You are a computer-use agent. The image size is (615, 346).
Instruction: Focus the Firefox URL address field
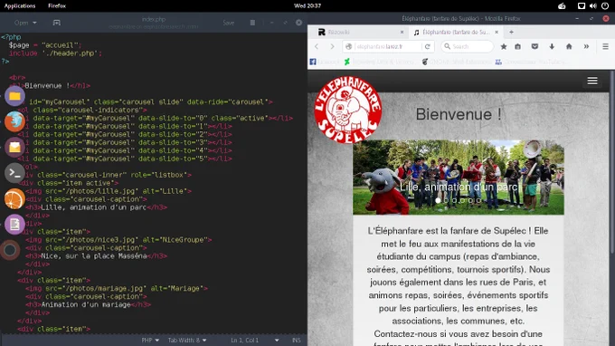click(388, 46)
